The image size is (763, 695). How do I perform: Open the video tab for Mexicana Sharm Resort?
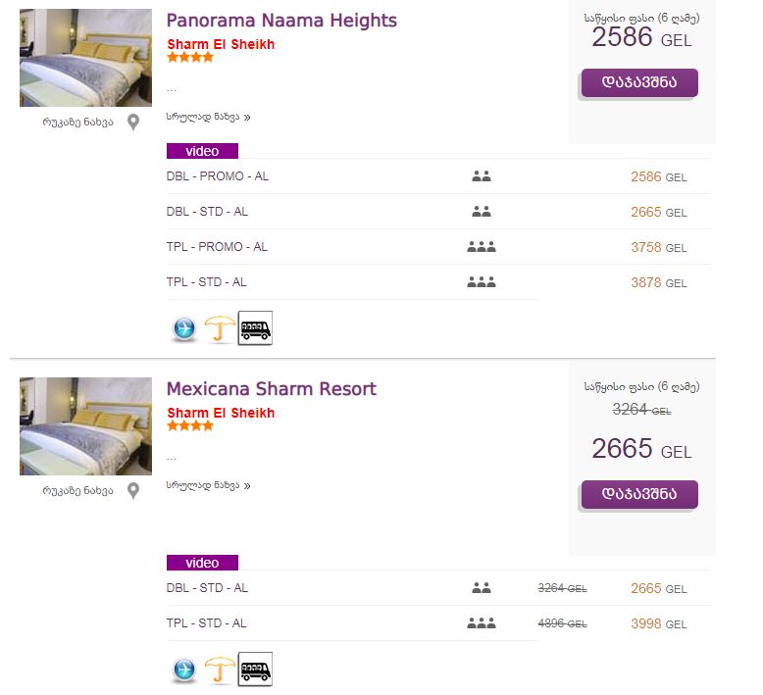click(202, 563)
